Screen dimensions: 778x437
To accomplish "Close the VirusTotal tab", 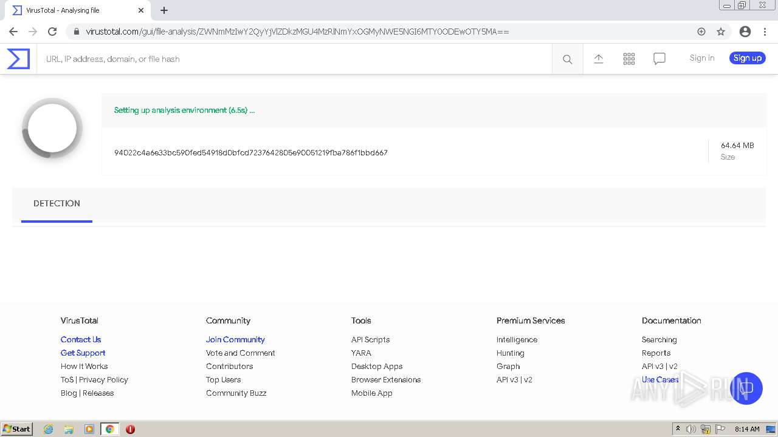I will point(141,10).
